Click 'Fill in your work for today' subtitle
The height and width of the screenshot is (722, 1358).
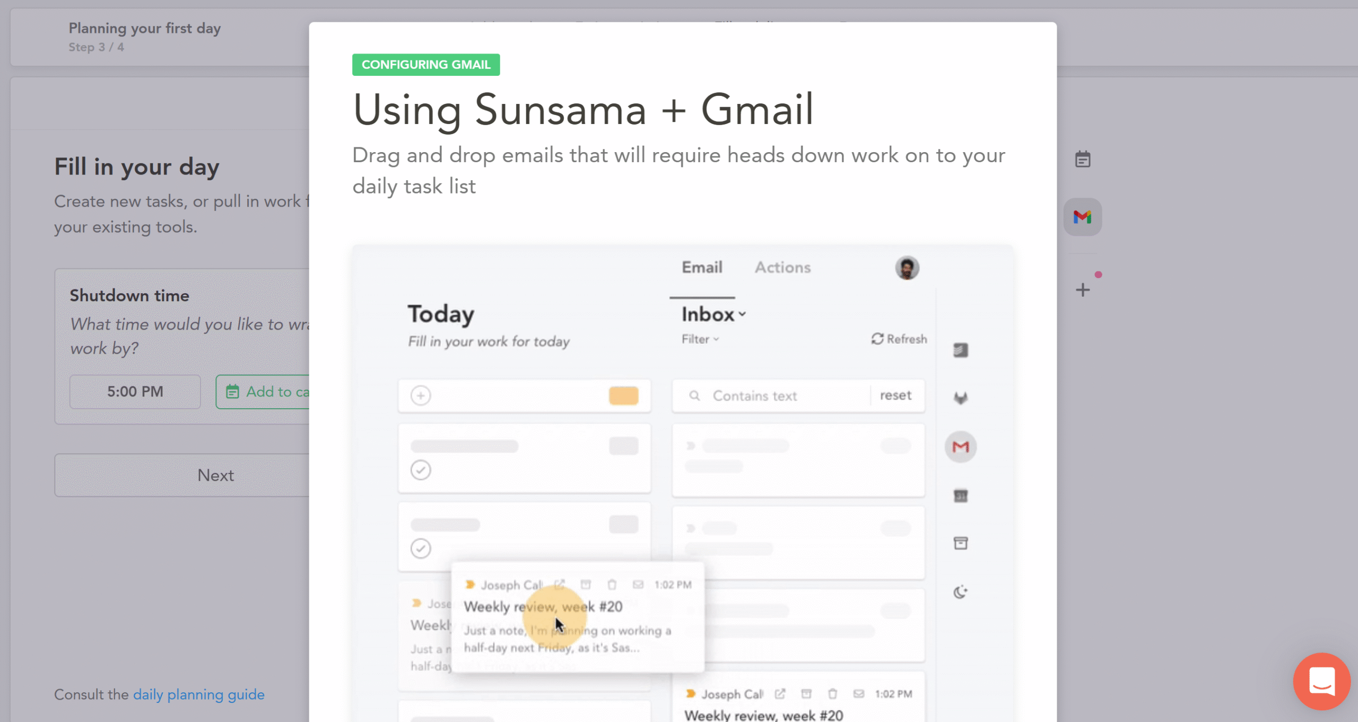pos(489,341)
